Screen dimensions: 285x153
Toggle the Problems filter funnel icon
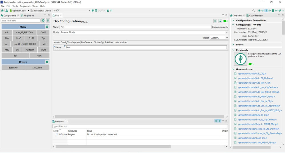220,121
